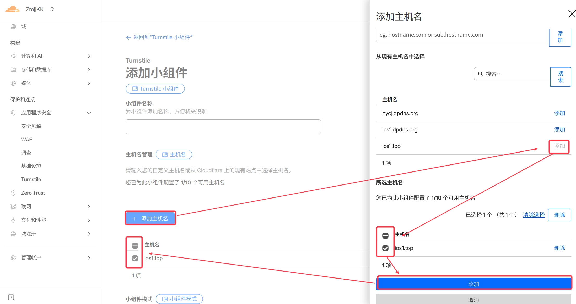The width and height of the screenshot is (576, 304).
Task: Click the 小组件名称 text input field
Action: (223, 127)
